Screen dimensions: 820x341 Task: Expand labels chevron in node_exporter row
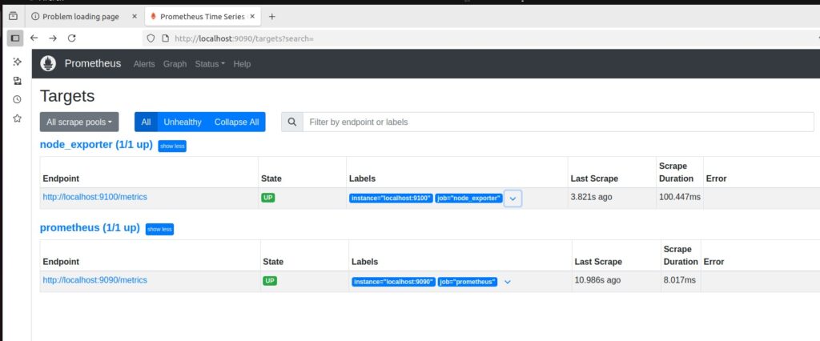pos(513,199)
